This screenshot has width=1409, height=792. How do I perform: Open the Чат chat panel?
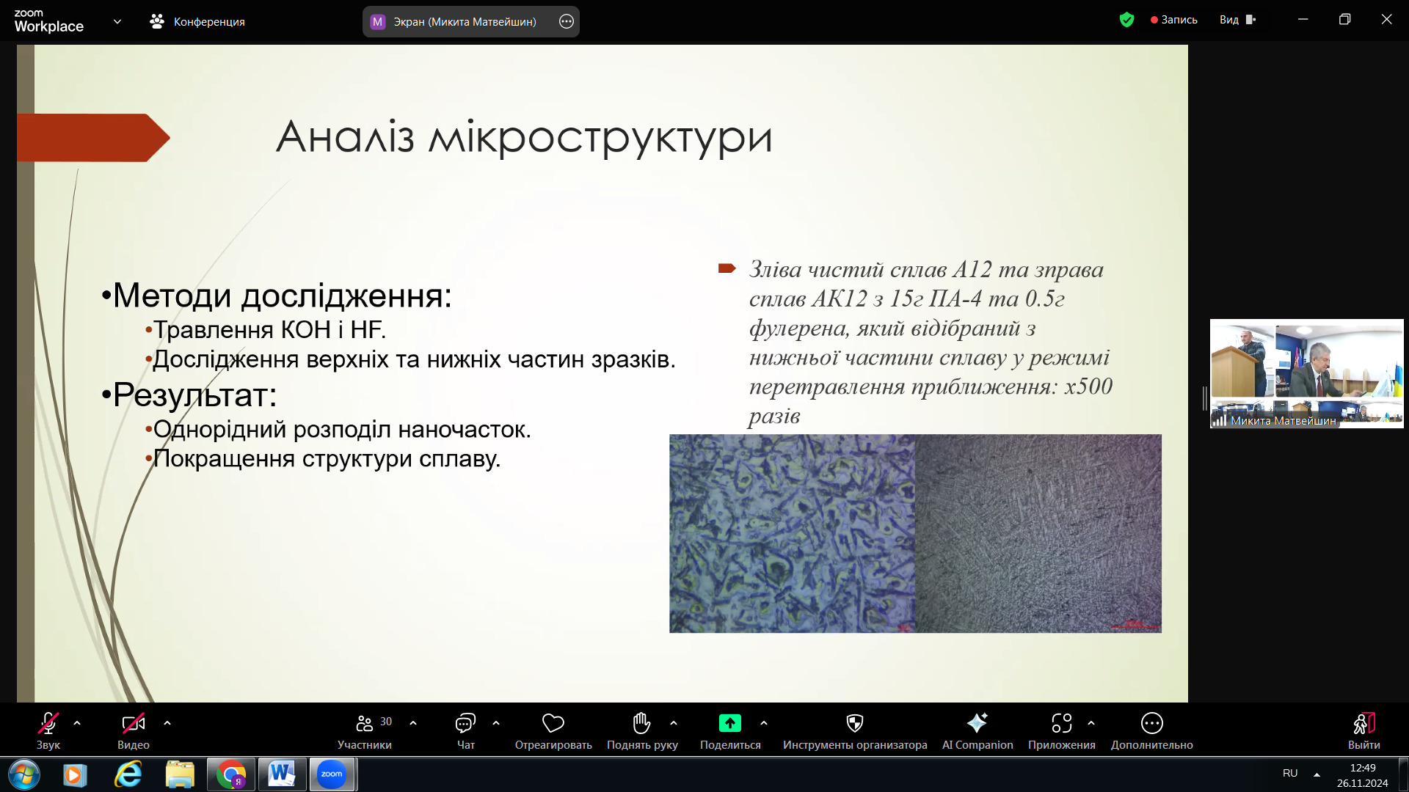click(x=465, y=724)
